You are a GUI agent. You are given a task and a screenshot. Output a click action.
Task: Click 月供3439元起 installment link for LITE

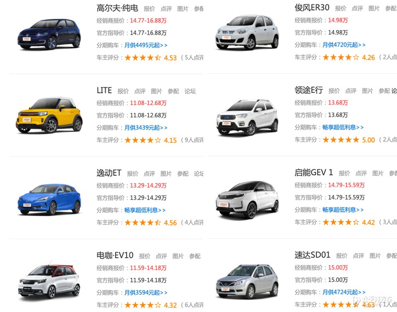click(x=146, y=128)
